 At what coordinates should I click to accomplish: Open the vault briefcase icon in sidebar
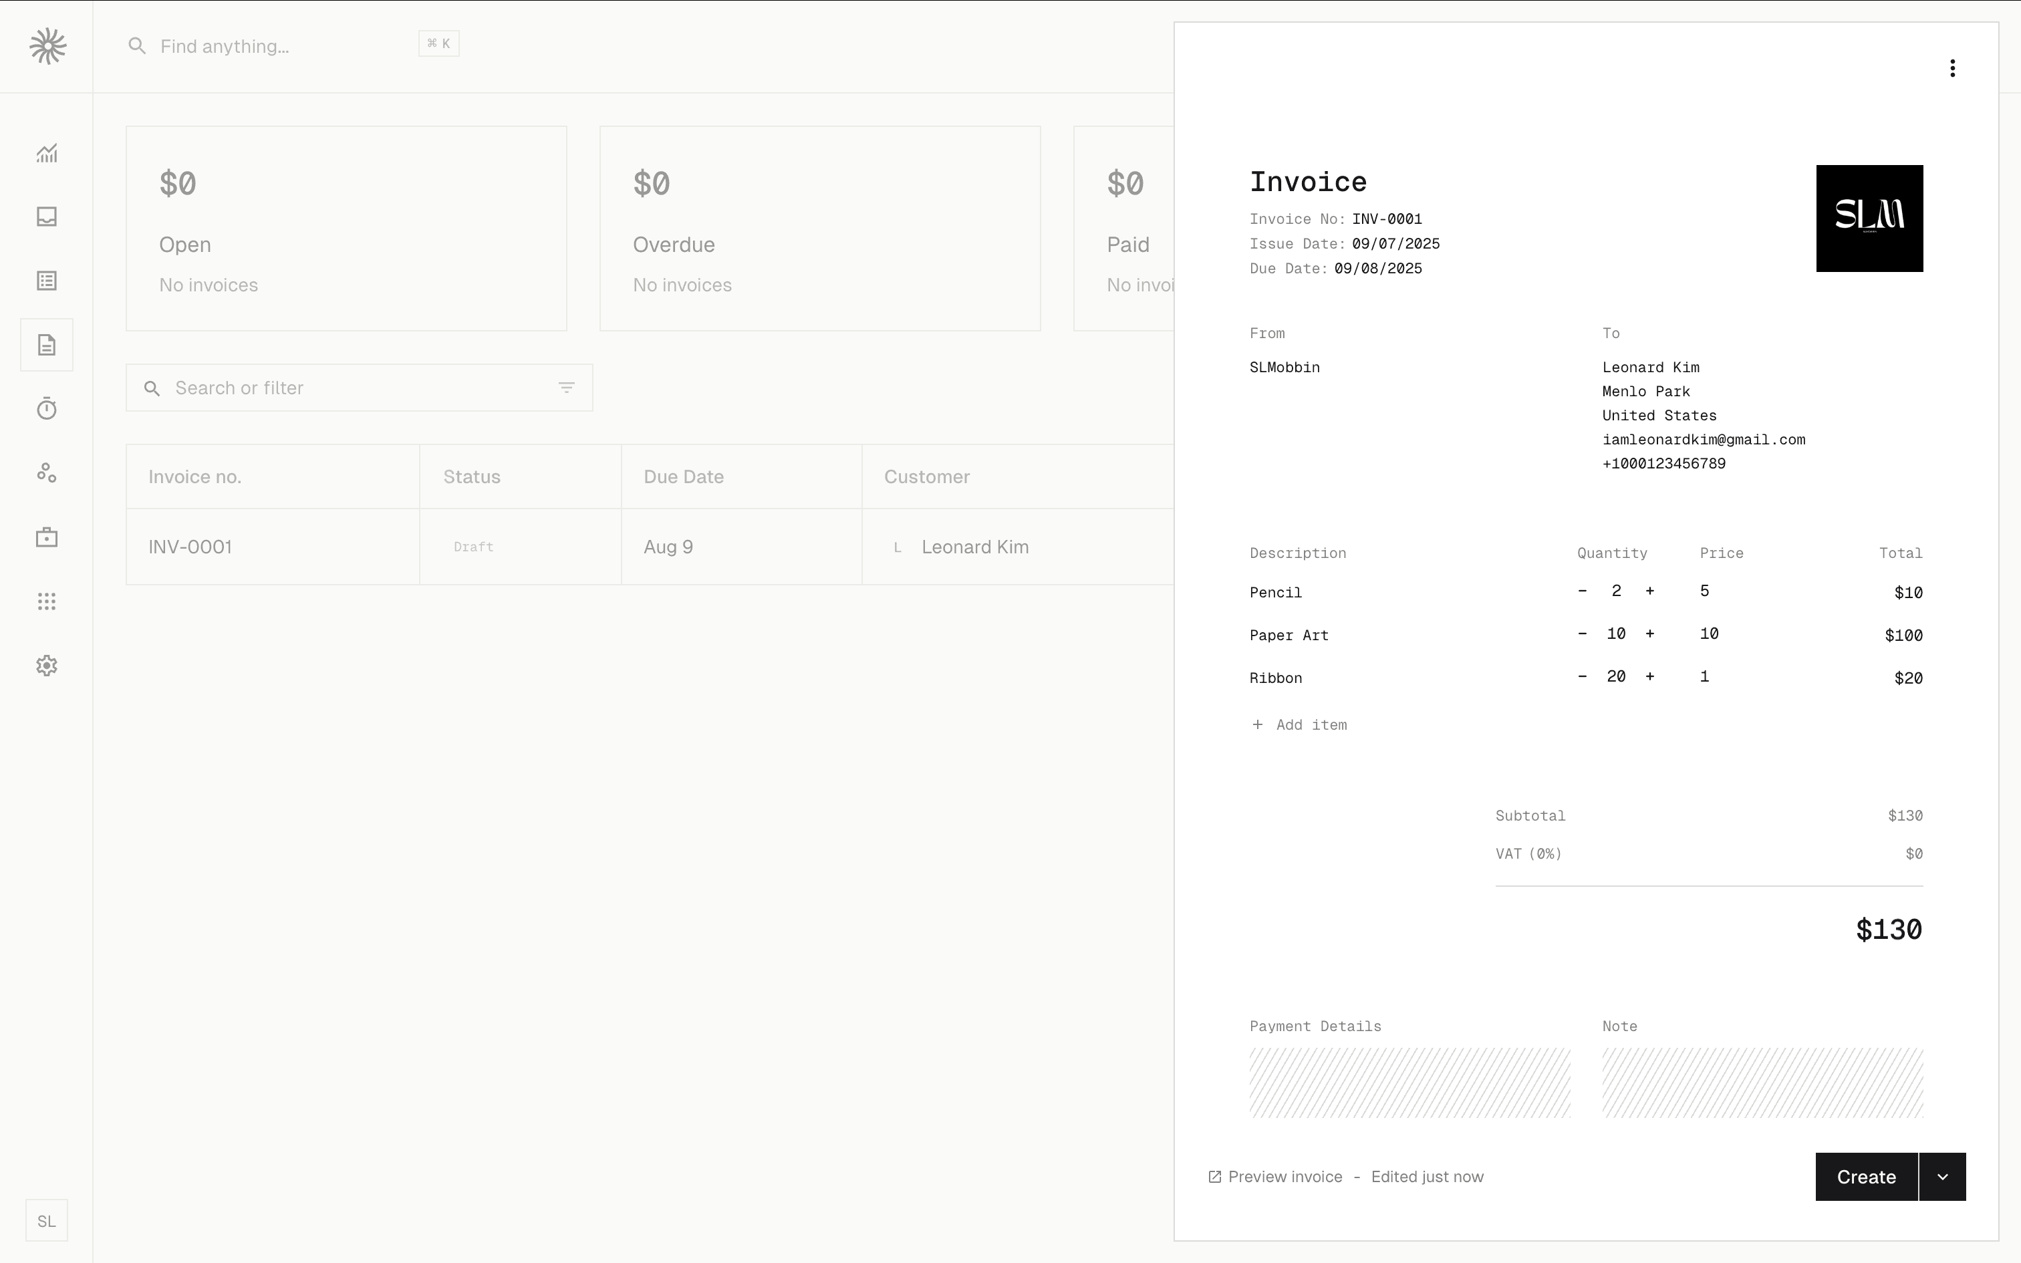[47, 537]
